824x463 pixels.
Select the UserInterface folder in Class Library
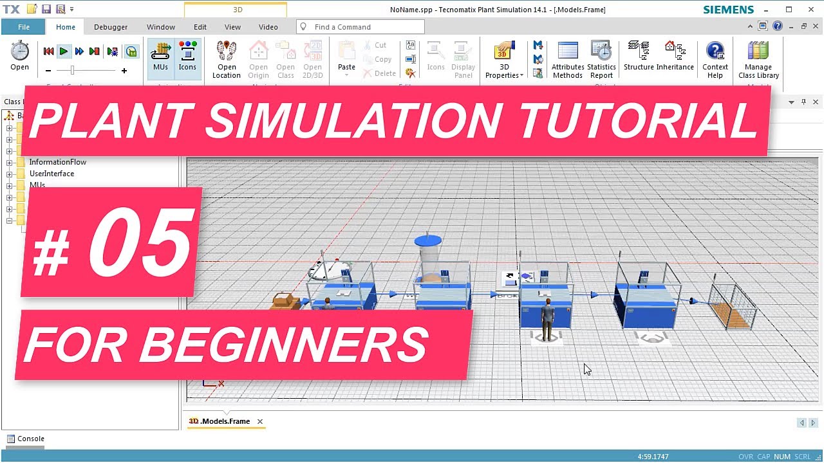pyautogui.click(x=51, y=174)
